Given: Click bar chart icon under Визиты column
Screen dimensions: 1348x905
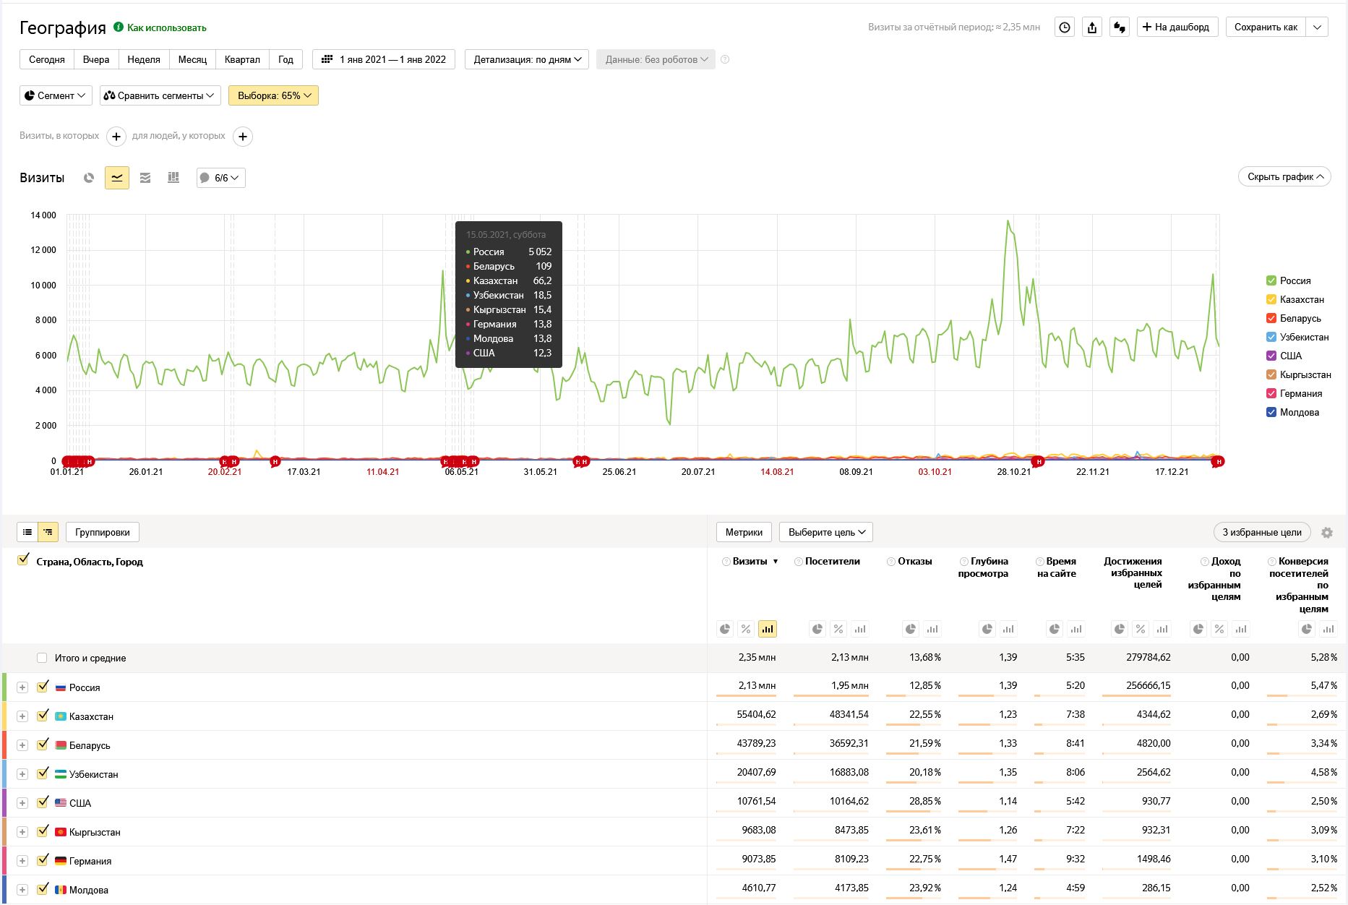Looking at the screenshot, I should [768, 629].
